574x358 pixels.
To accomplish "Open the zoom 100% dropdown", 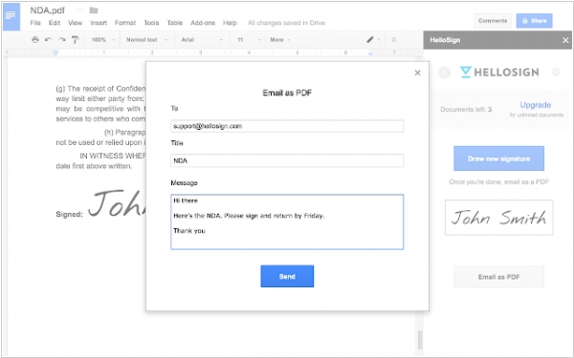I will point(103,39).
